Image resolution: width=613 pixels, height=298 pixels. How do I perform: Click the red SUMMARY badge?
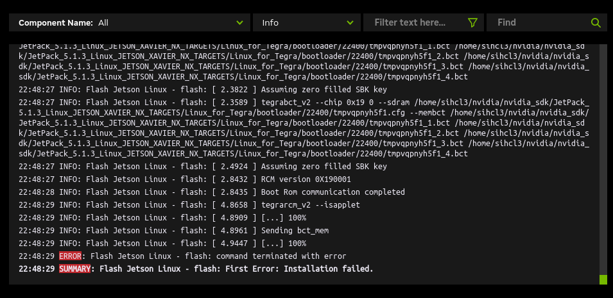pos(74,269)
